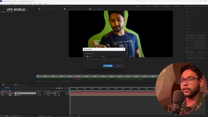Select the Layer radio option
The image size is (208, 117).
coord(87,56)
